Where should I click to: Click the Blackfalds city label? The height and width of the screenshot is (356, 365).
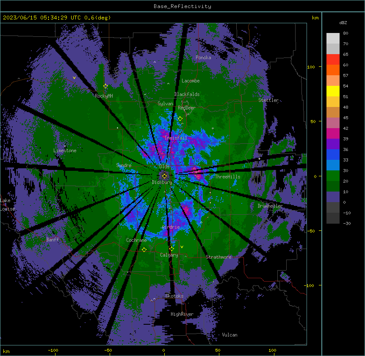point(187,94)
